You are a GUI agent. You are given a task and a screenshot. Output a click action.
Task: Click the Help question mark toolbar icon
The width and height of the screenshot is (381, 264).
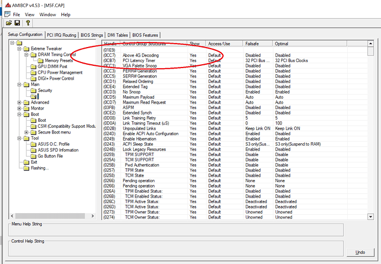(28, 23)
